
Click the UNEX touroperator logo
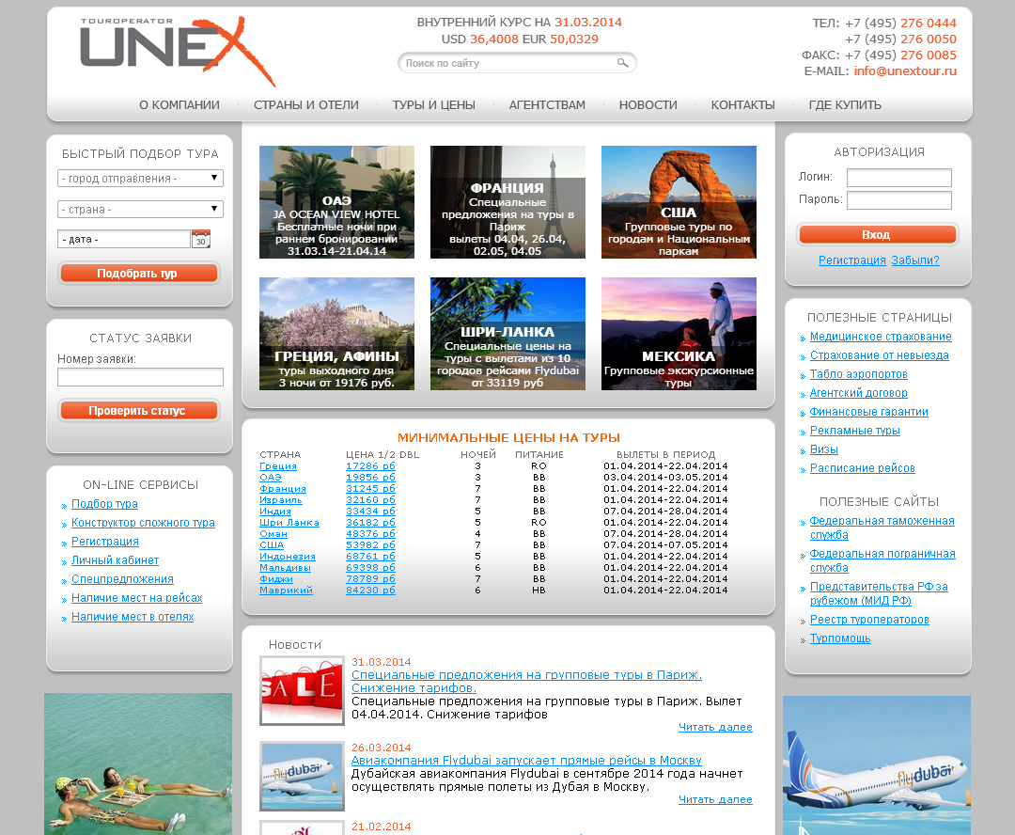[178, 51]
